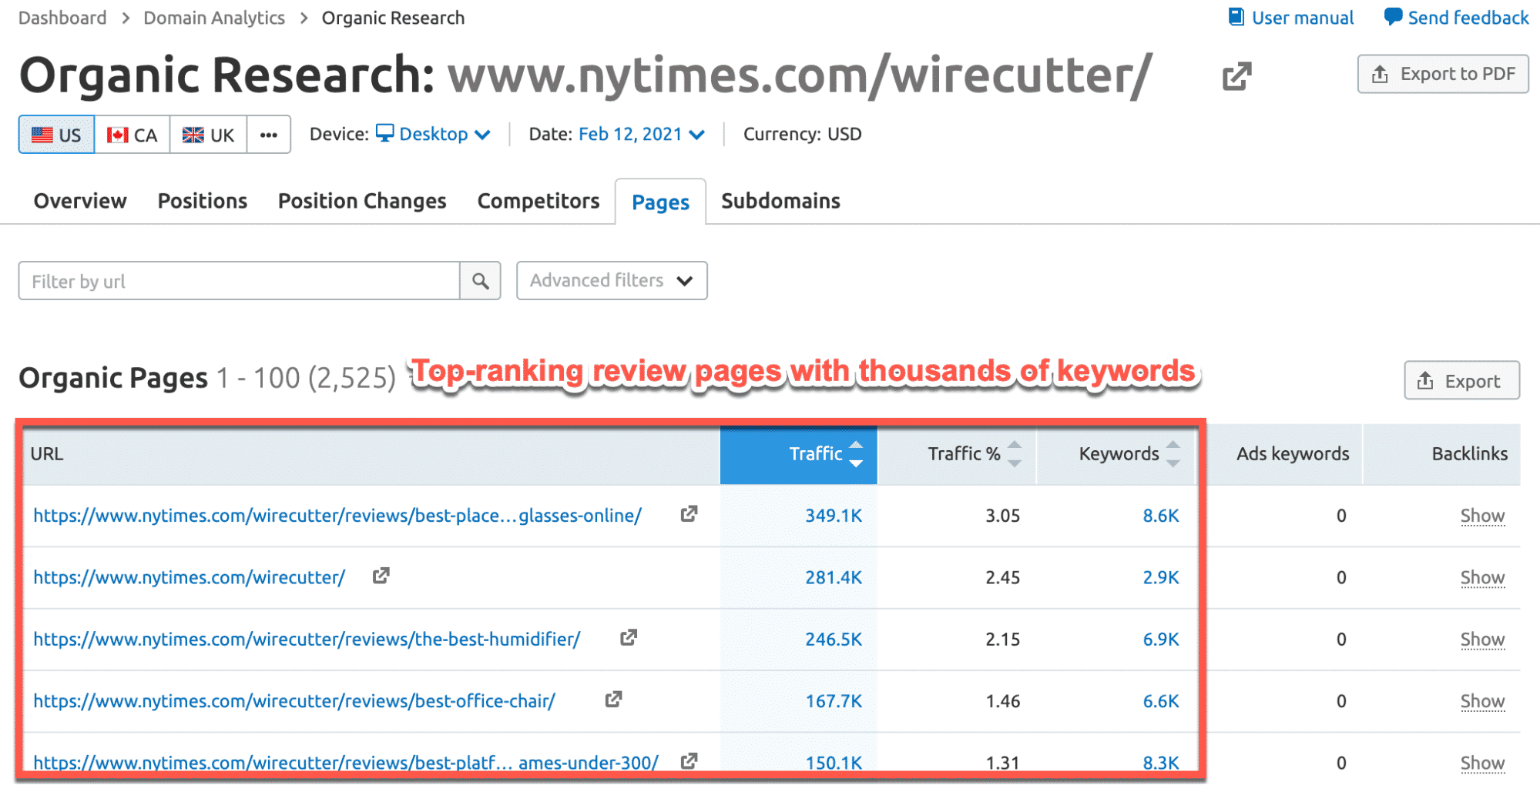Click the Export to PDF button
The height and width of the screenshot is (785, 1540).
[x=1442, y=74]
